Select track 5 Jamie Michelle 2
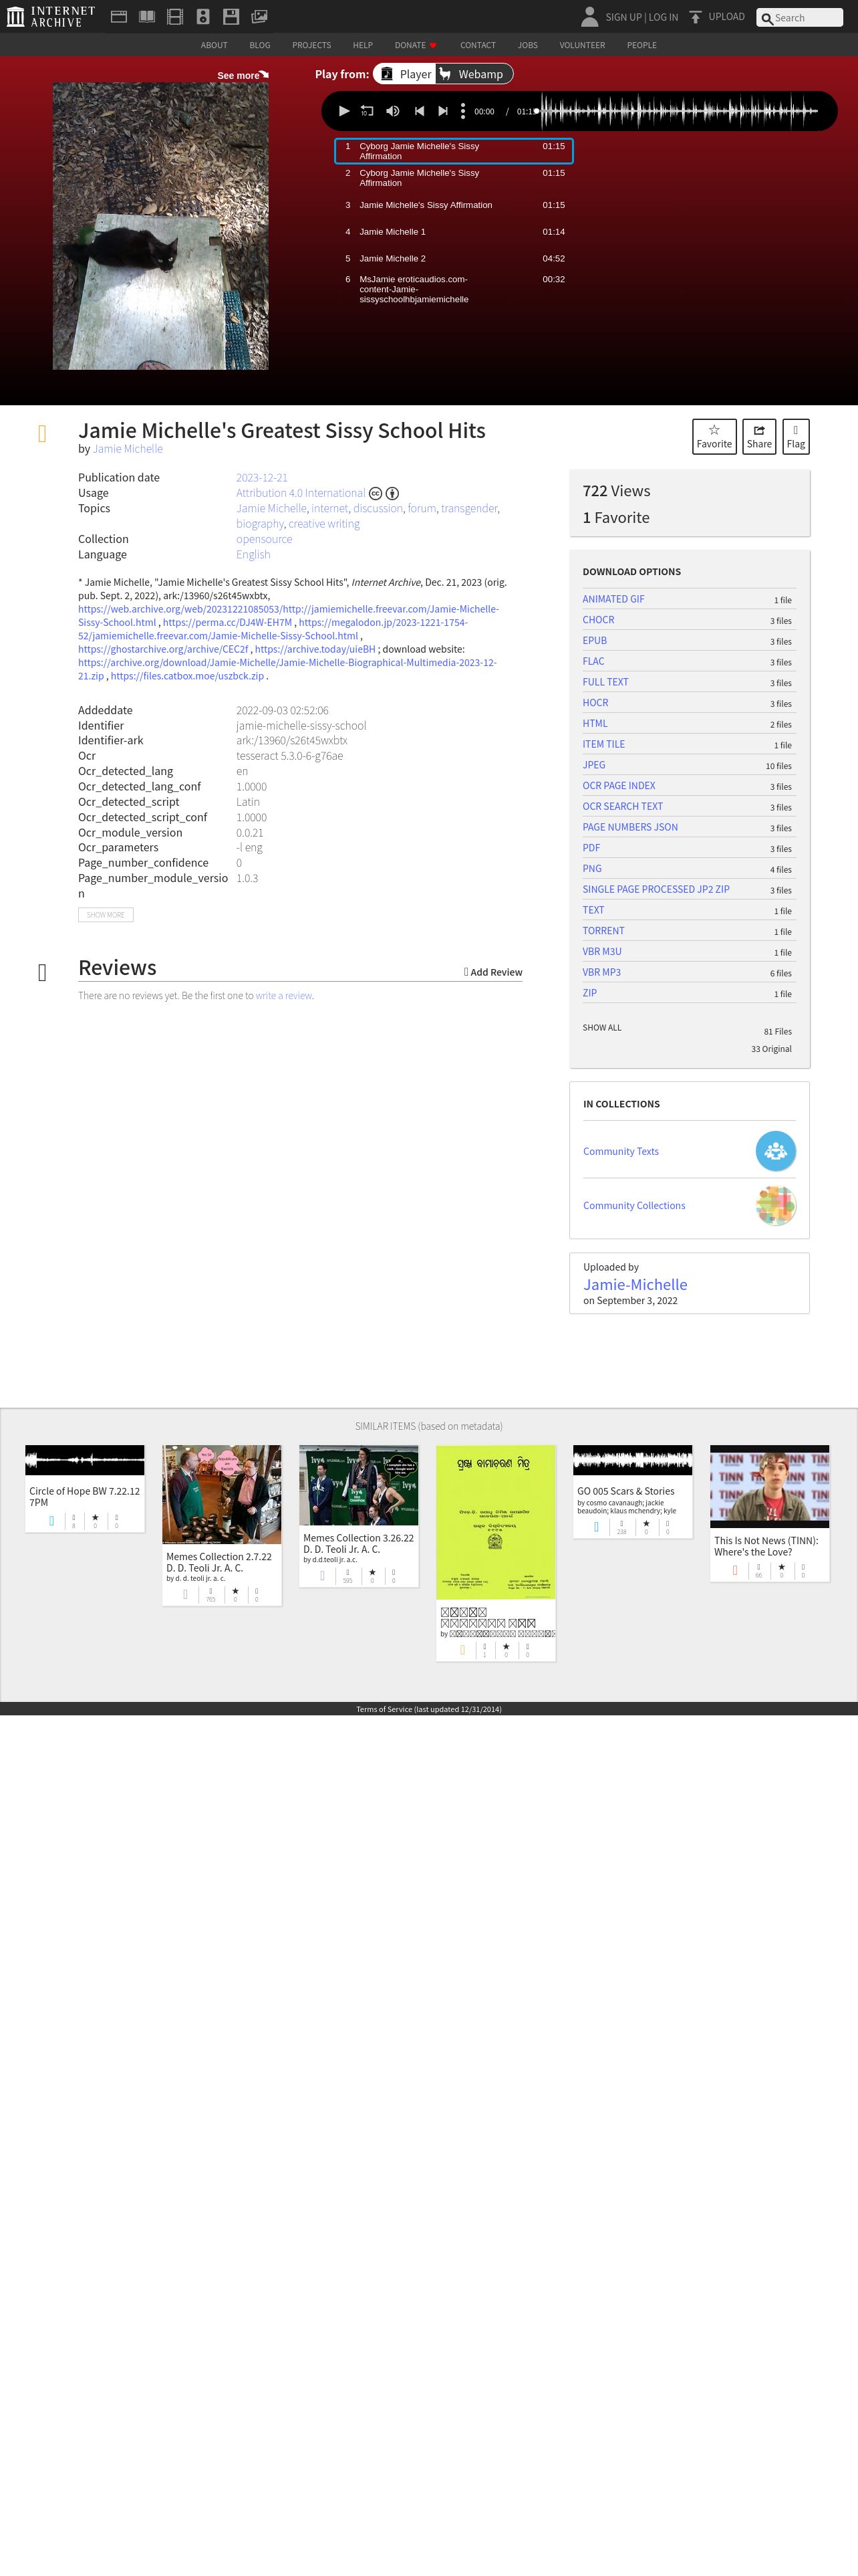 pyautogui.click(x=454, y=258)
